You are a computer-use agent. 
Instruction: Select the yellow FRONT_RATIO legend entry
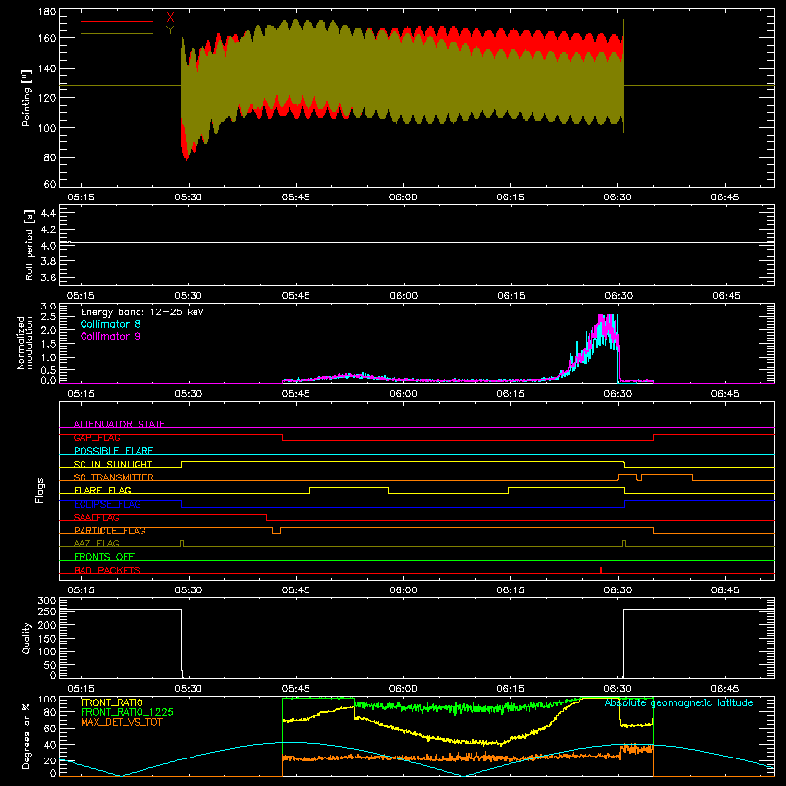[112, 702]
